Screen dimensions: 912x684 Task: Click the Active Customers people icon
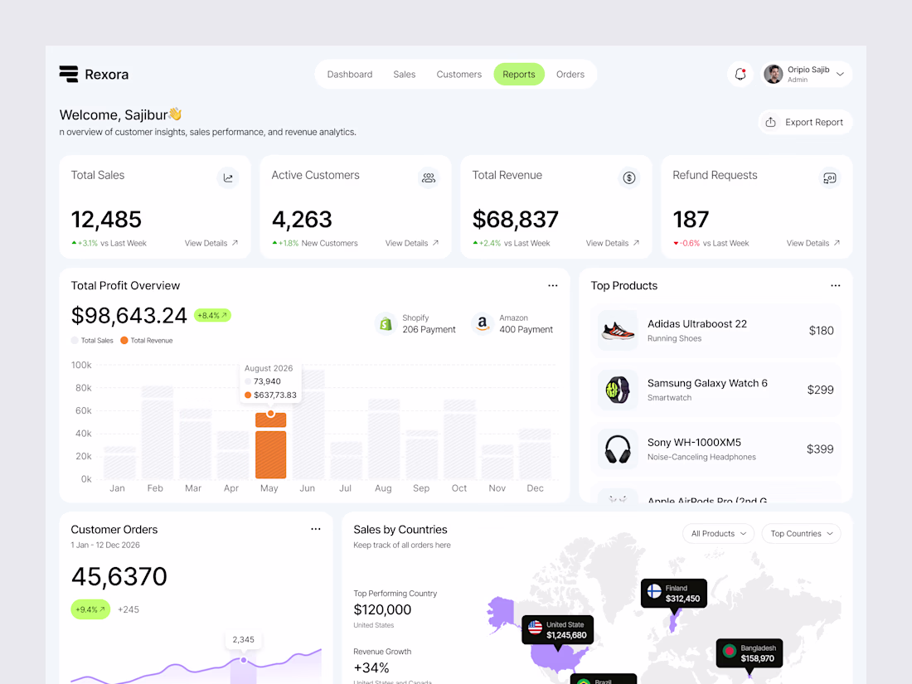[429, 178]
